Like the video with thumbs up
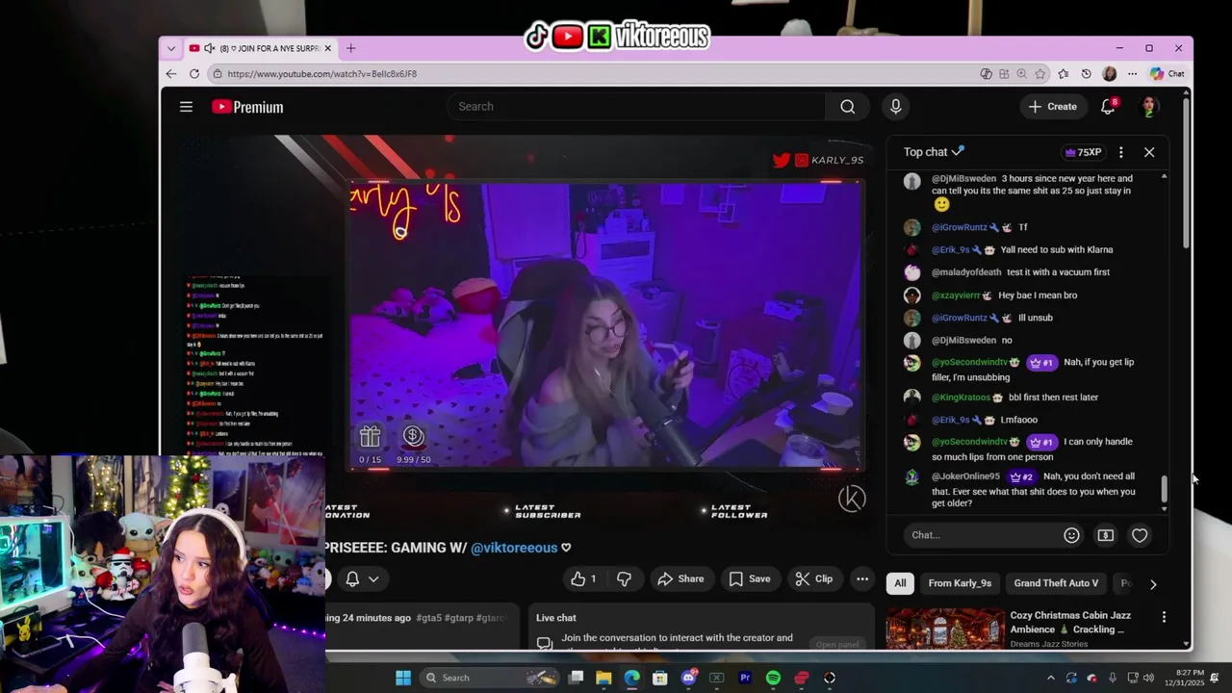 (583, 578)
